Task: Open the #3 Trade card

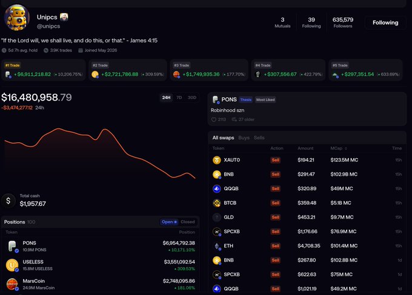Action: [210, 70]
